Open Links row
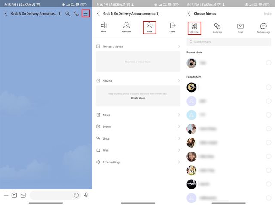275x205 pixels. tap(138, 138)
